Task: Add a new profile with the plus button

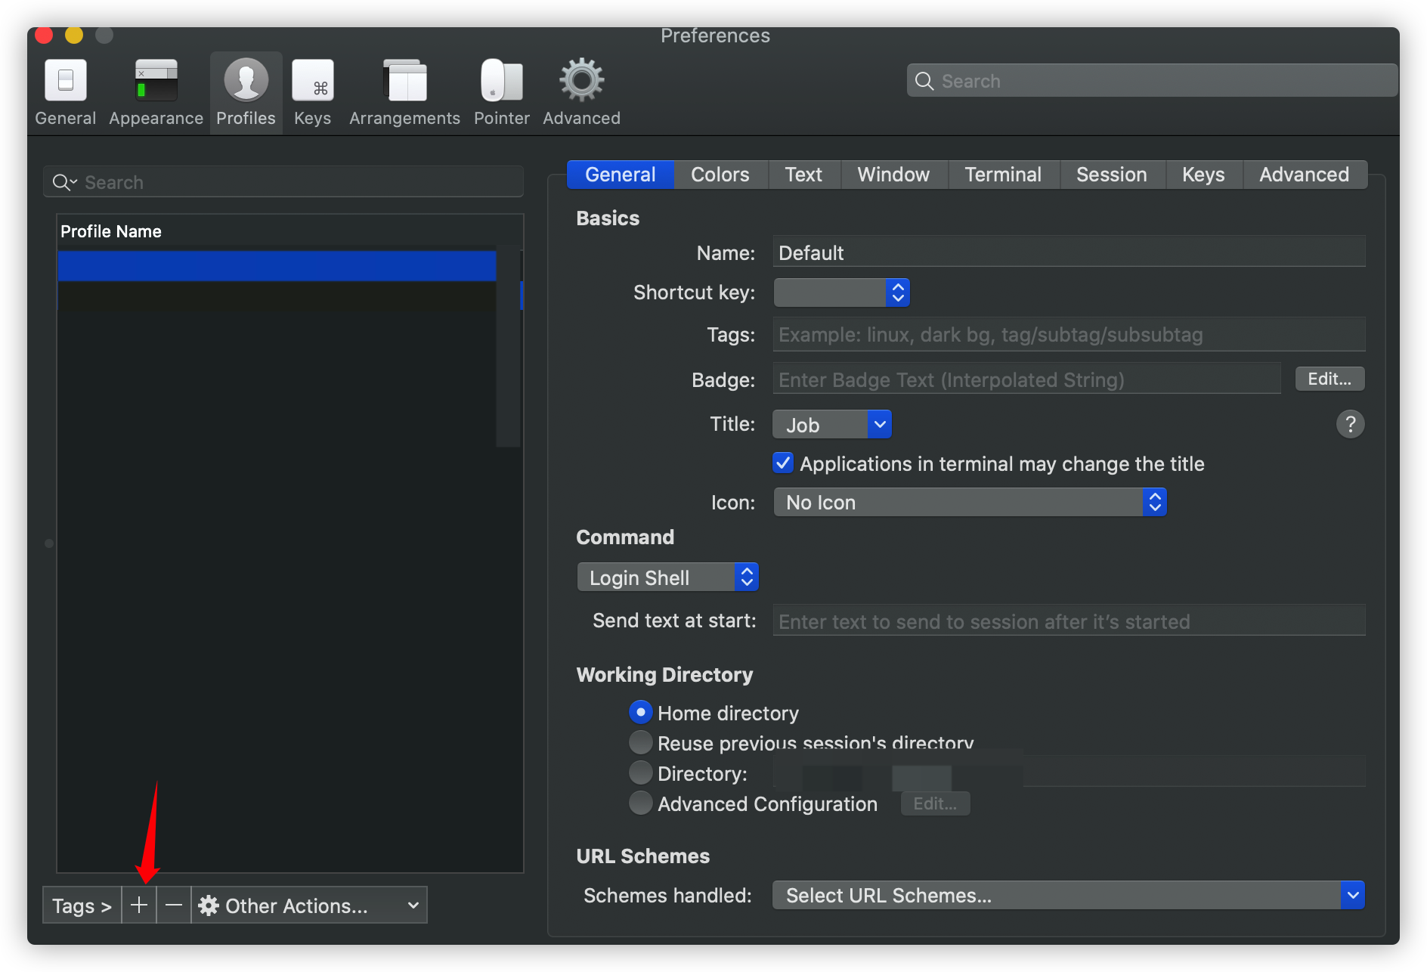Action: (139, 905)
